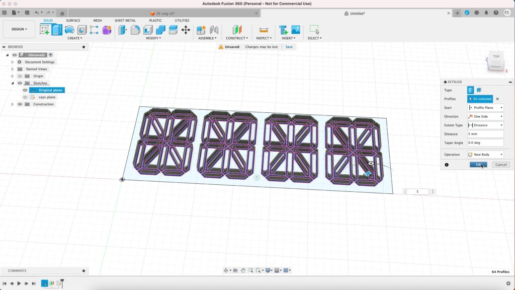Image resolution: width=515 pixels, height=290 pixels.
Task: Click the Insert Canvas image icon
Action: (296, 30)
